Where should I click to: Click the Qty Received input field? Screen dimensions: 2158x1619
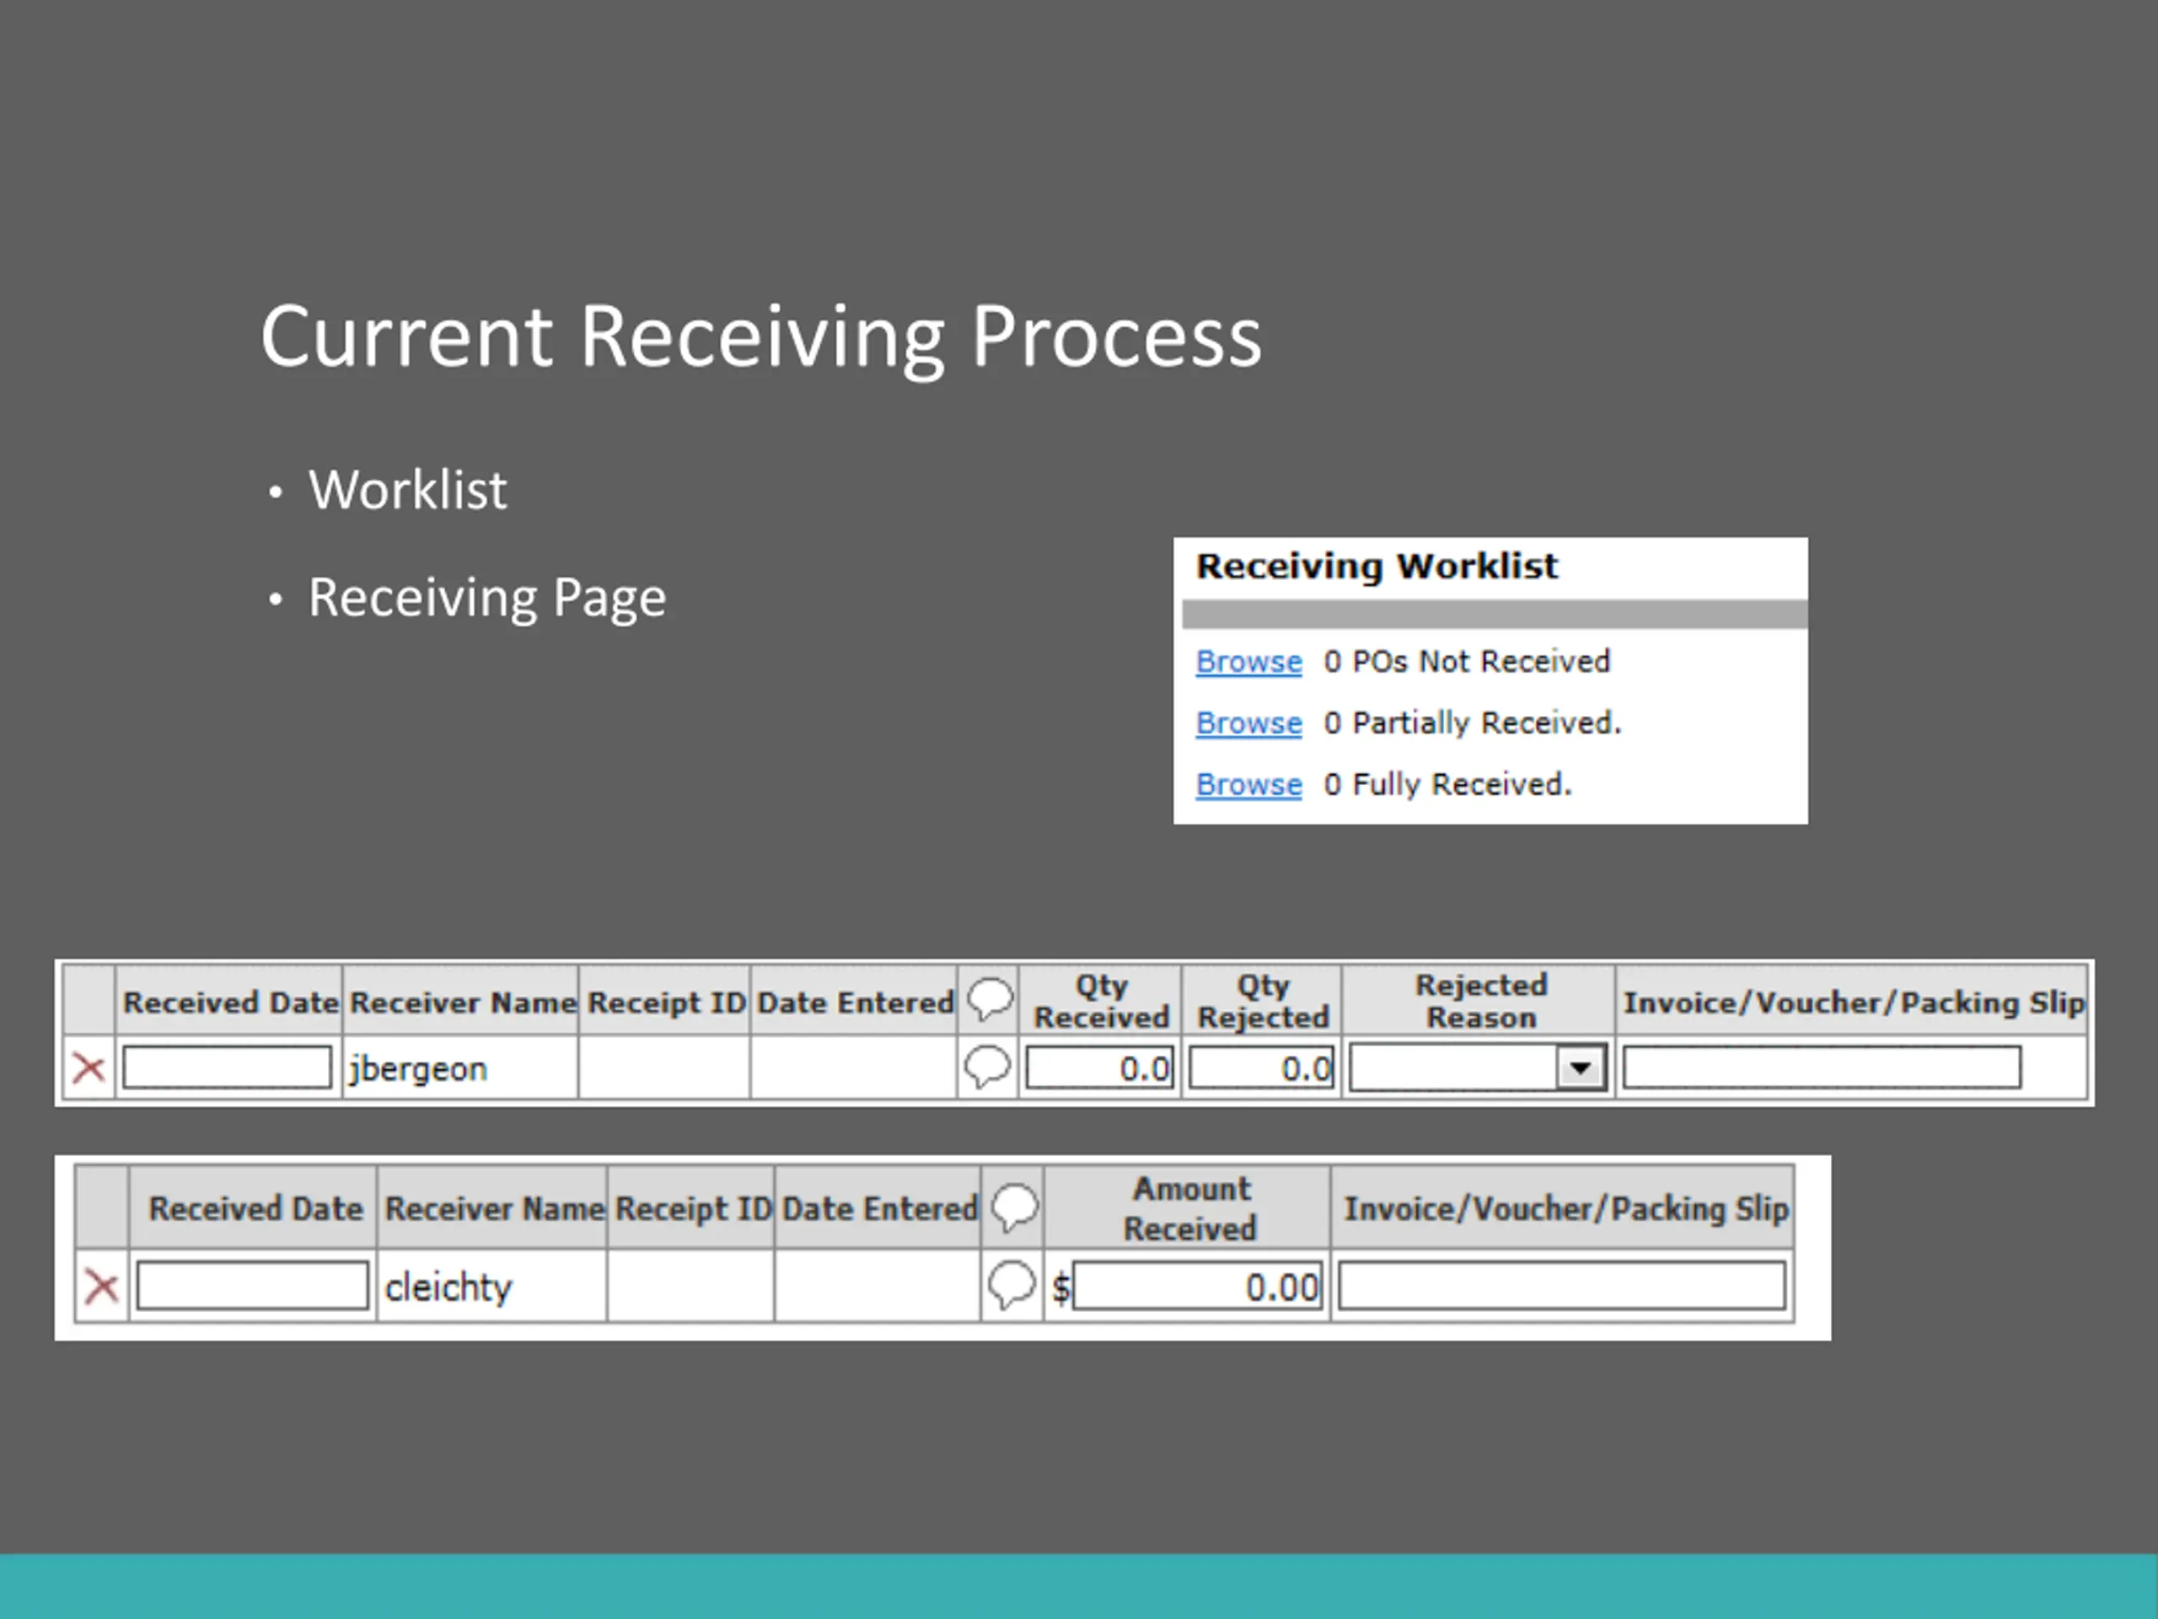click(x=1099, y=1068)
